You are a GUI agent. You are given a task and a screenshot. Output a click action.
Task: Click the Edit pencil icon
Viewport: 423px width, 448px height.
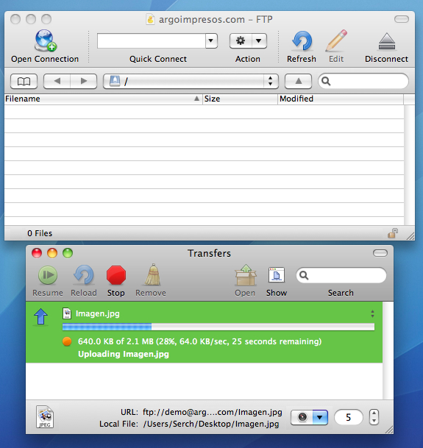pos(336,41)
